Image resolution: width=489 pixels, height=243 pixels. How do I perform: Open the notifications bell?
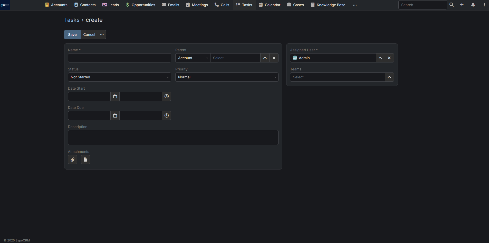point(473,5)
